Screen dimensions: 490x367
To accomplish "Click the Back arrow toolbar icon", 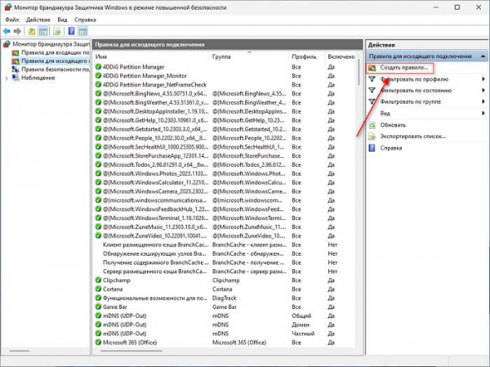I will 7,31.
